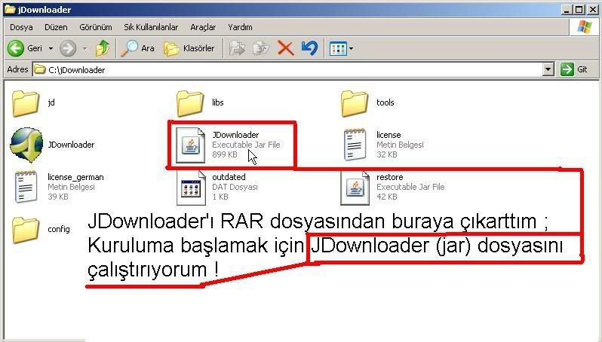602x342 pixels.
Task: Click the license file name text
Action: (389, 135)
